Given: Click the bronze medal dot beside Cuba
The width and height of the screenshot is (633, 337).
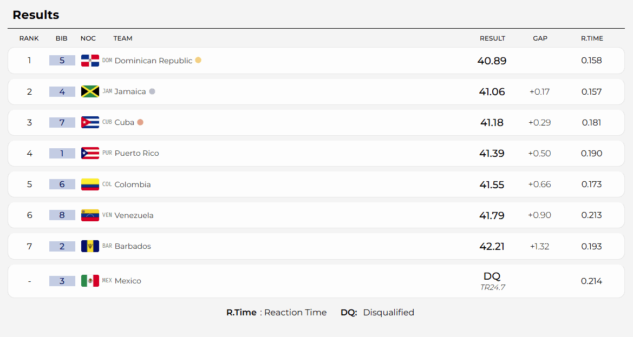Looking at the screenshot, I should (x=140, y=122).
